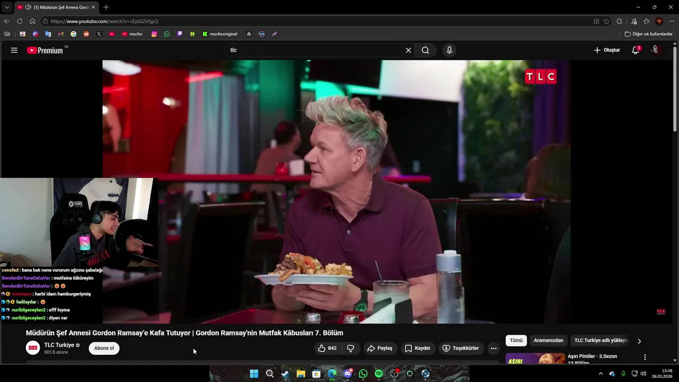
Task: Open Gmail bookmark icon
Action: coord(61,34)
